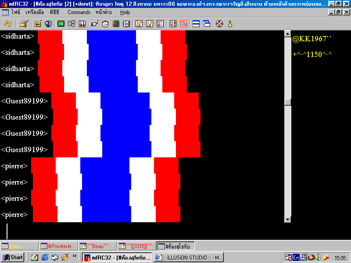Open the Commands menu
Screen dimensions: 351x263
[x=79, y=12]
